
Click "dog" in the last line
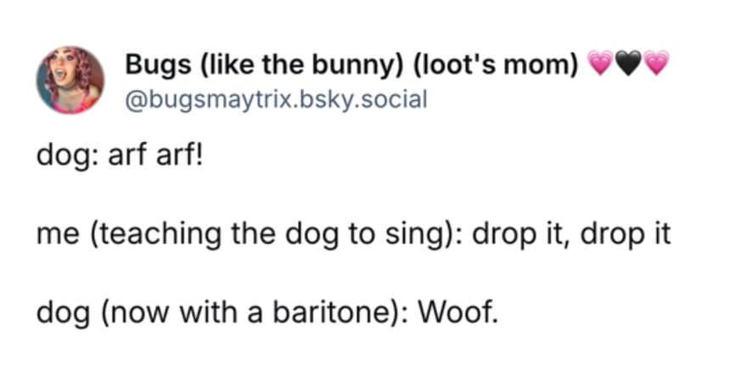click(x=63, y=314)
